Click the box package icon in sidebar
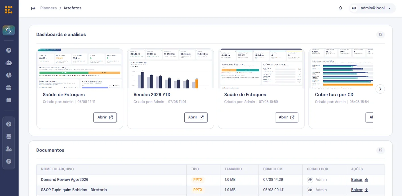402x196 pixels. click(x=9, y=100)
